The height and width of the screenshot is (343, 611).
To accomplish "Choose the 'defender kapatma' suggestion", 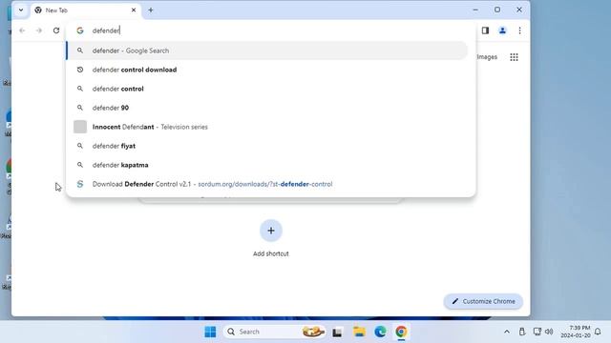I will pyautogui.click(x=267, y=165).
